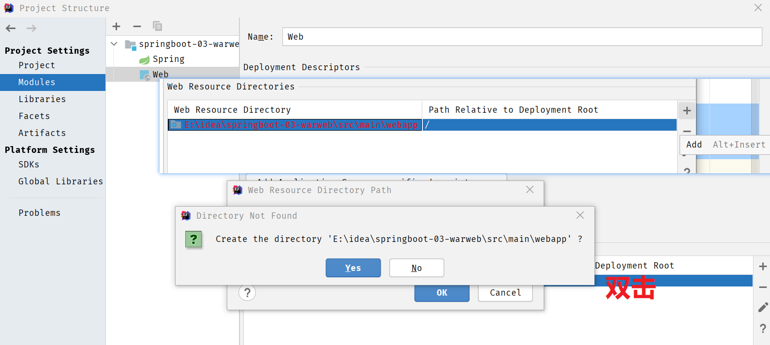
Task: Open Global Libraries settings
Action: coord(60,181)
